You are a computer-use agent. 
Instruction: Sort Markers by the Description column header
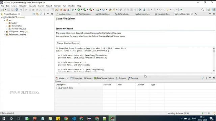pyautogui.click(x=79, y=85)
